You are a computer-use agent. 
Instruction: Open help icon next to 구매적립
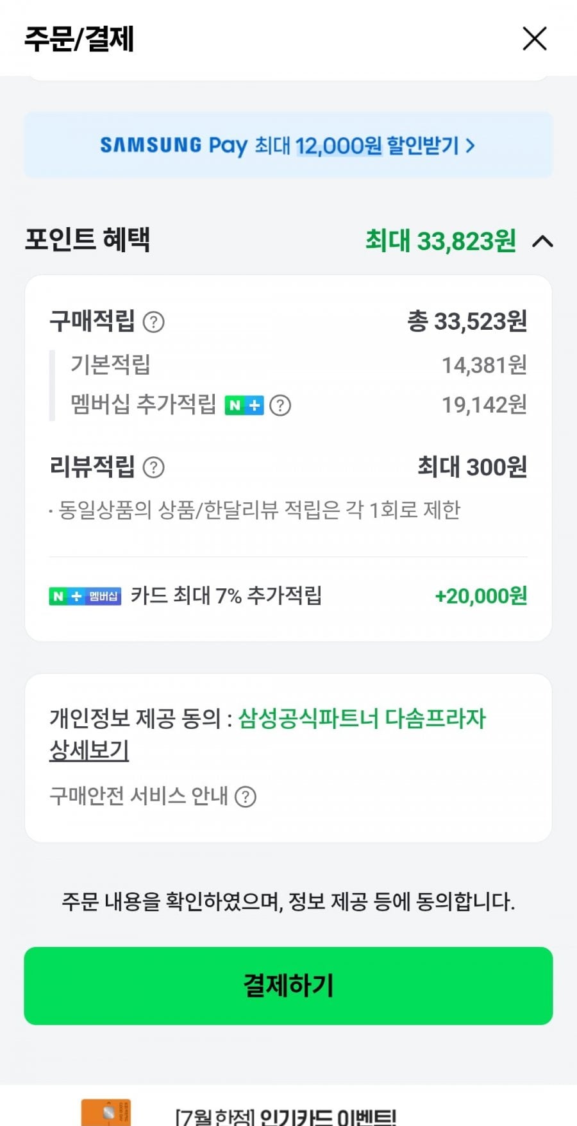[153, 321]
